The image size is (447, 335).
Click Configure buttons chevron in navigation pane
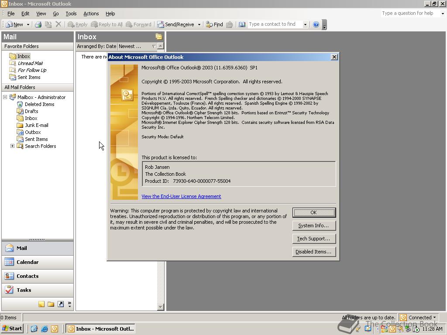(x=69, y=304)
